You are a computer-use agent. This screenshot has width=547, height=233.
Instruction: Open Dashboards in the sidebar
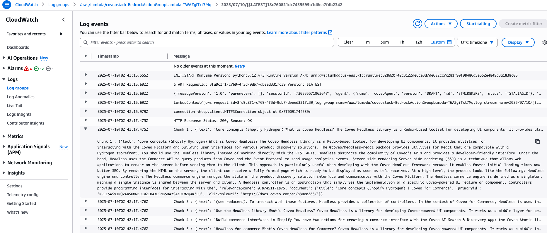tap(18, 47)
